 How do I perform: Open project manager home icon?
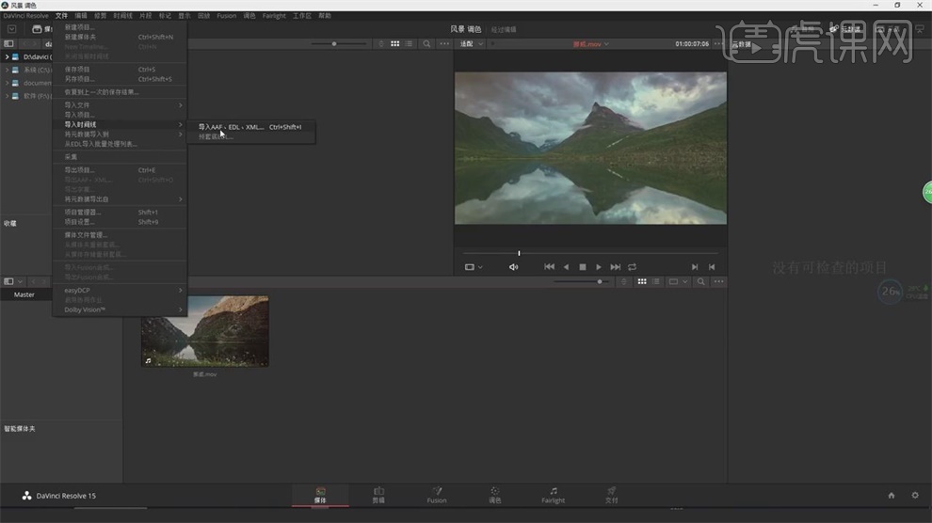click(x=892, y=495)
